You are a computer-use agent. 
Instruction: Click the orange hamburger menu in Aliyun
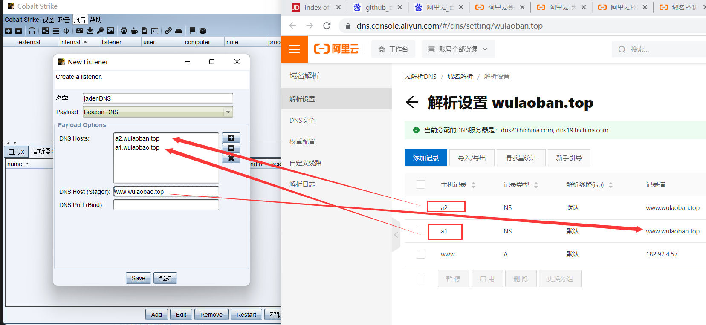294,49
